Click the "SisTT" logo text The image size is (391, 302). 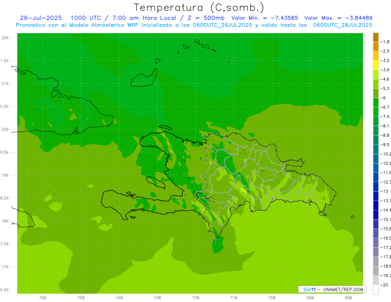310,289
